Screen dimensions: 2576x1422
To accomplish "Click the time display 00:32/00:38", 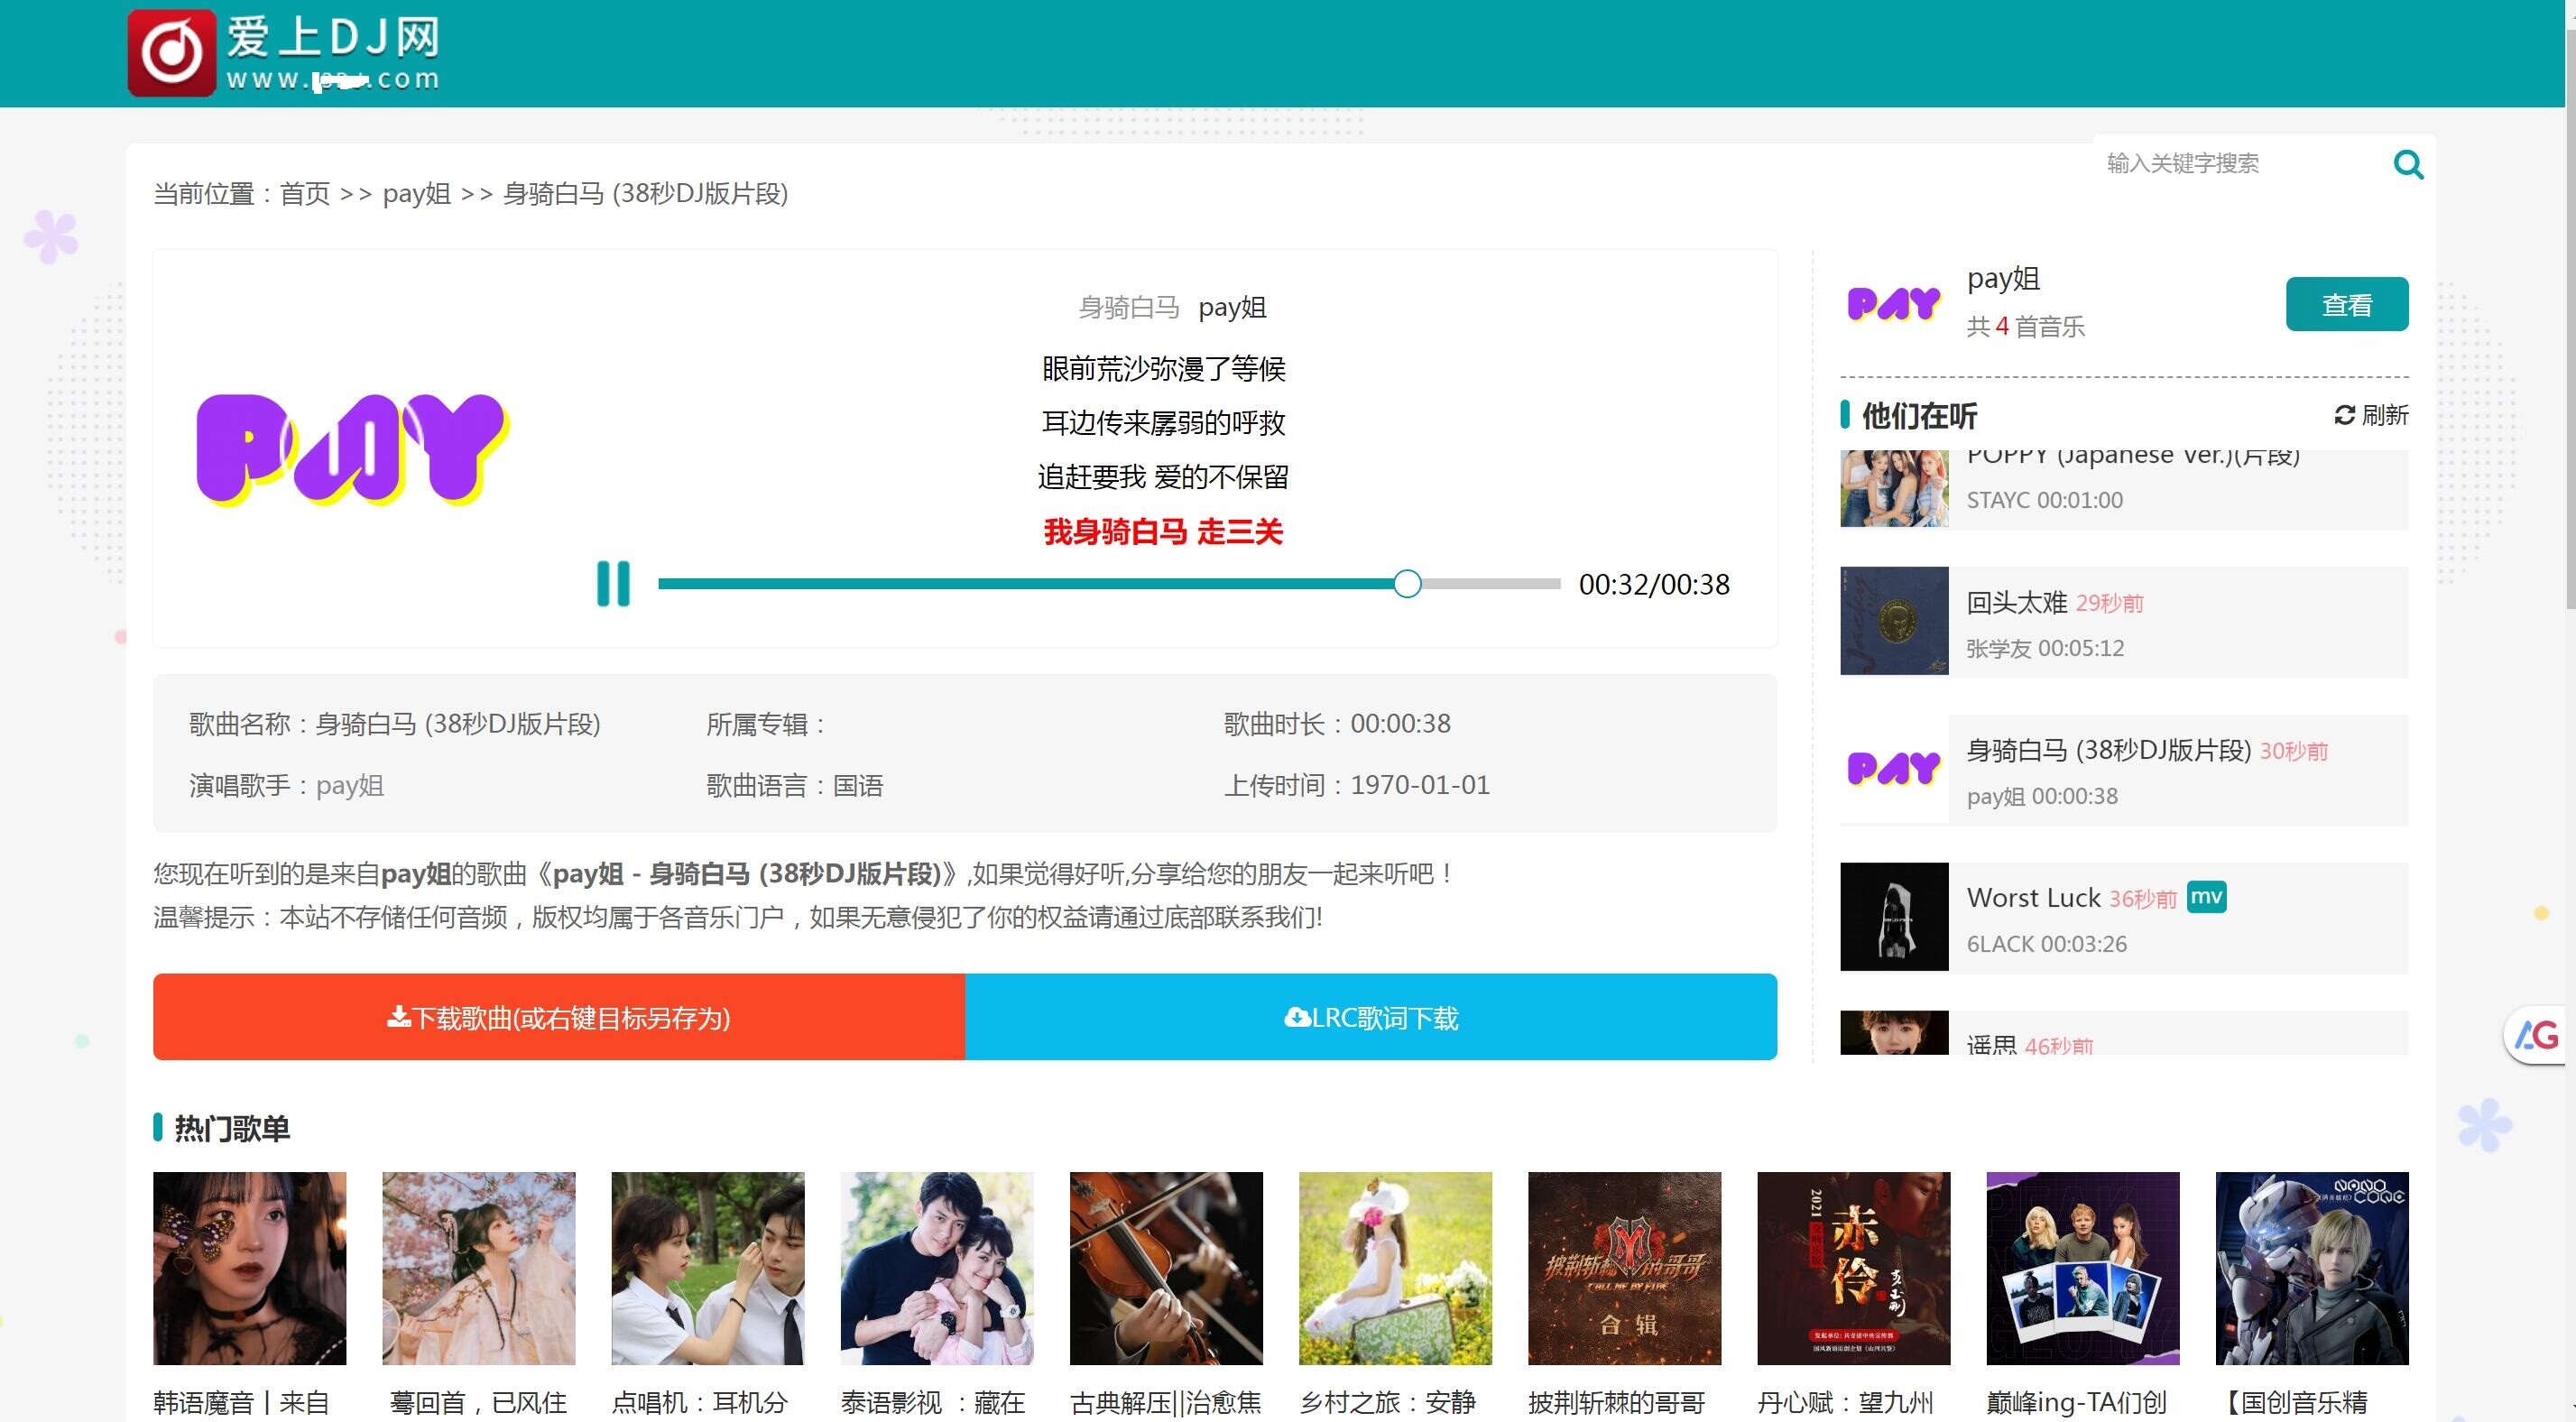I will point(1654,584).
